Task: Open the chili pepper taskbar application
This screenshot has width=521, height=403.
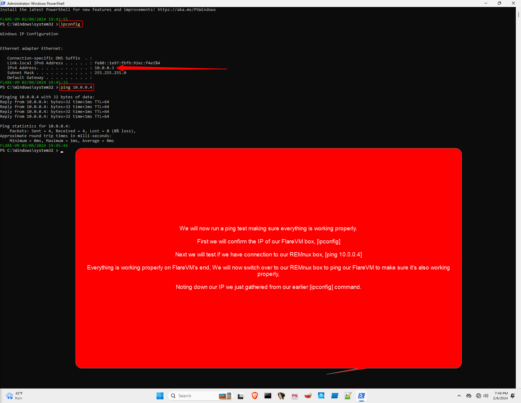Action: pyautogui.click(x=308, y=396)
